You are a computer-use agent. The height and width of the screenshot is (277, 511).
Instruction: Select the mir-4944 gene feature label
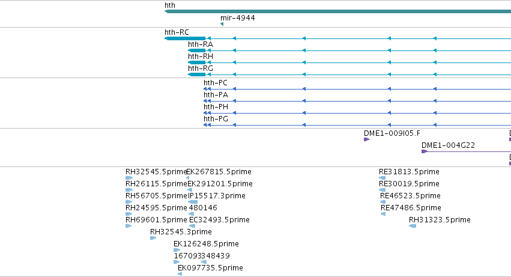238,18
